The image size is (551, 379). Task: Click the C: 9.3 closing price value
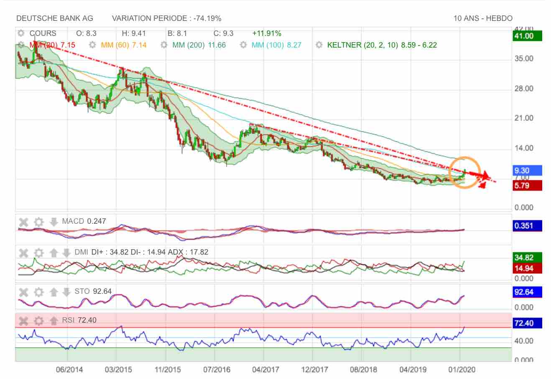tap(223, 33)
